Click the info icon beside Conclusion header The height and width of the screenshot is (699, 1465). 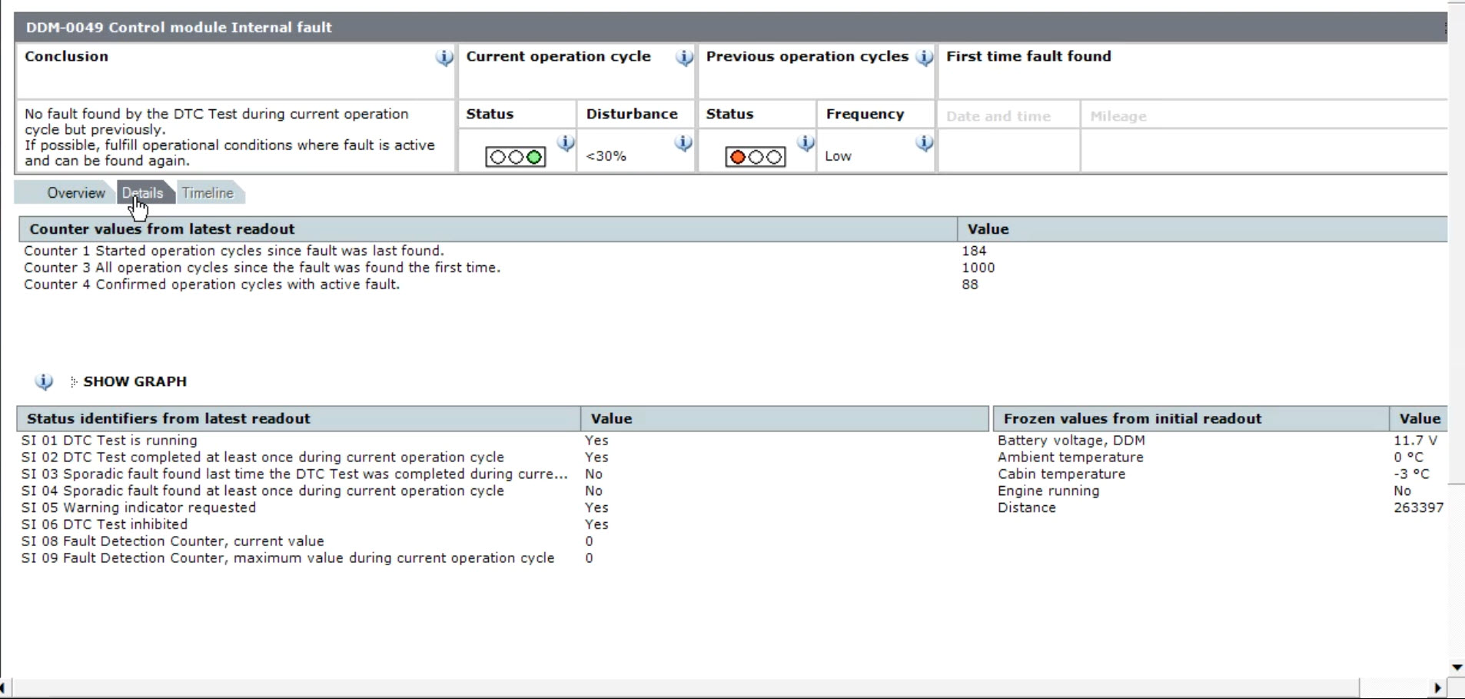pos(443,58)
